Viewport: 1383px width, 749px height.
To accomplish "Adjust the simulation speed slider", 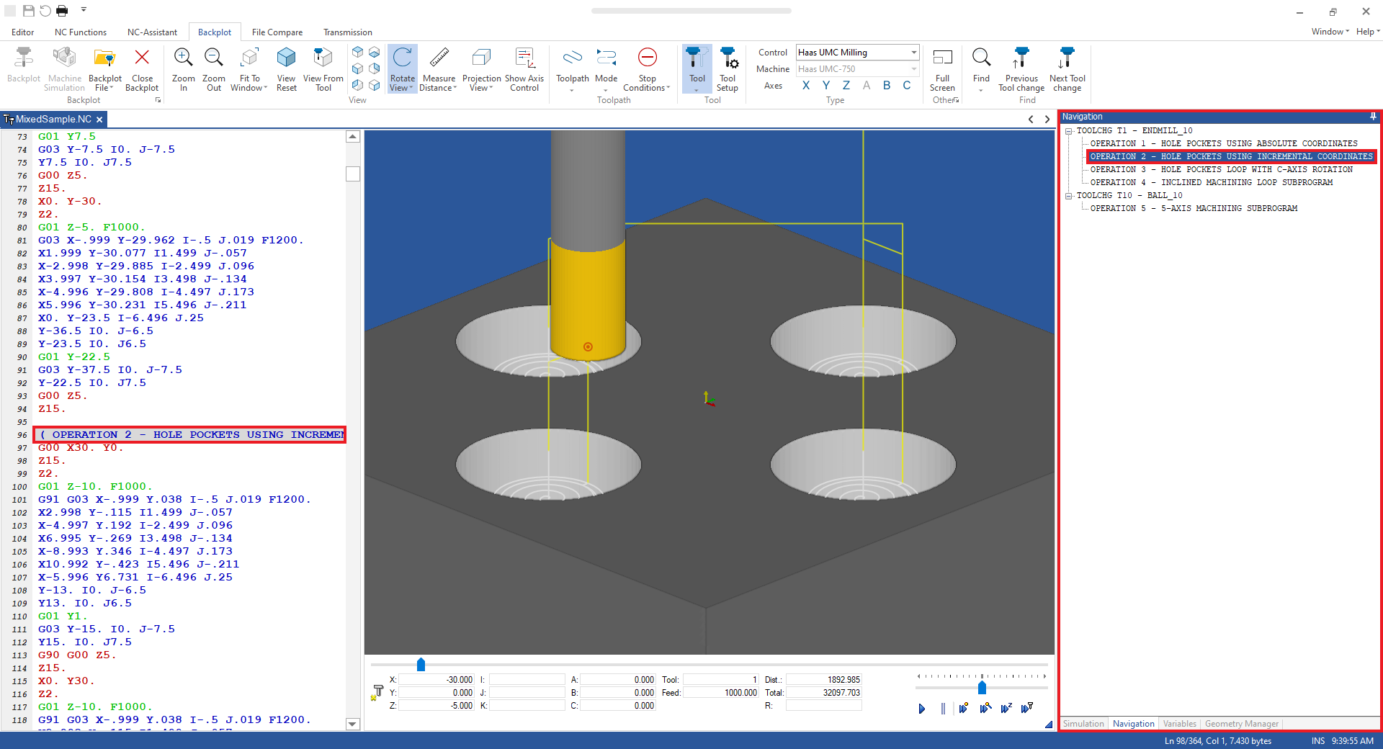I will (x=982, y=688).
